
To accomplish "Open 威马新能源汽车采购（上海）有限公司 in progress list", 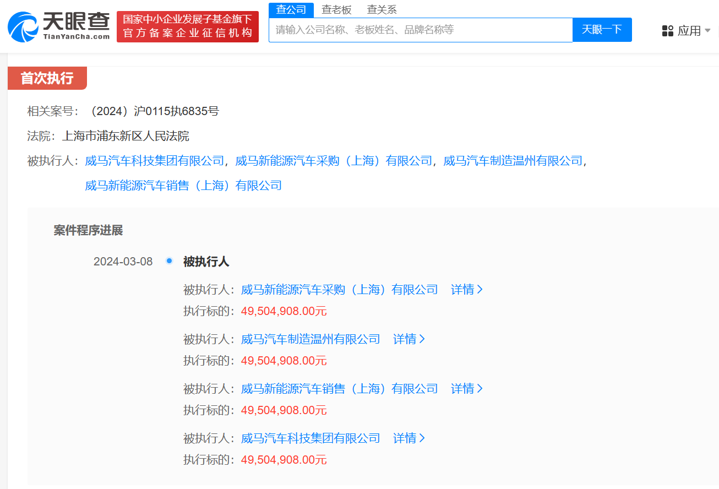I will [x=340, y=290].
